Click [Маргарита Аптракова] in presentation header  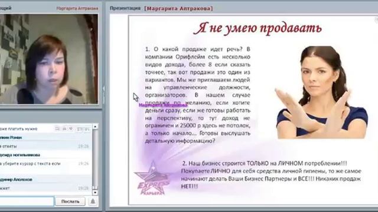pos(178,8)
